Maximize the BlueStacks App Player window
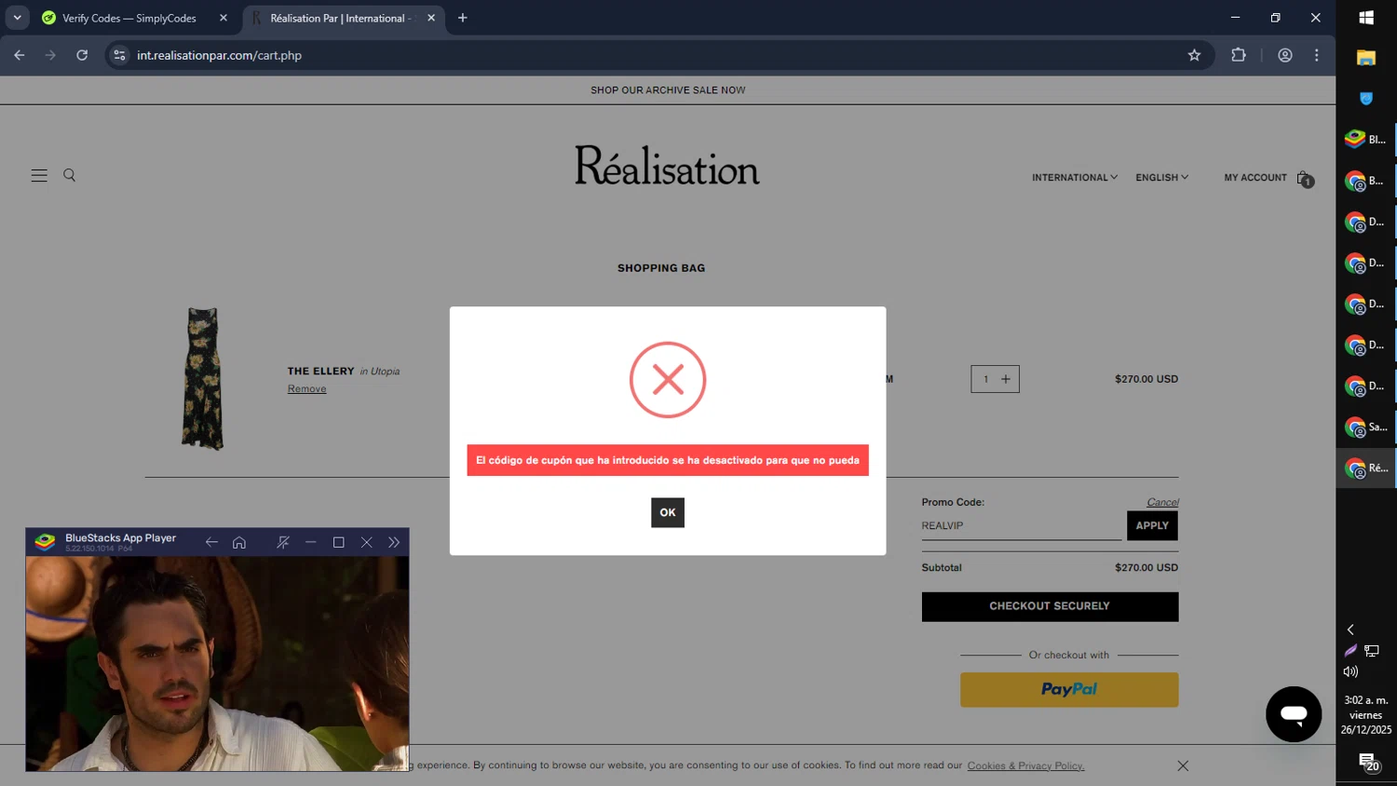 [x=339, y=542]
